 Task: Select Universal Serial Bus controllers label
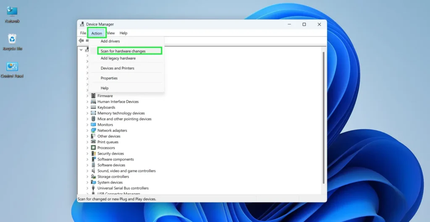click(x=123, y=188)
